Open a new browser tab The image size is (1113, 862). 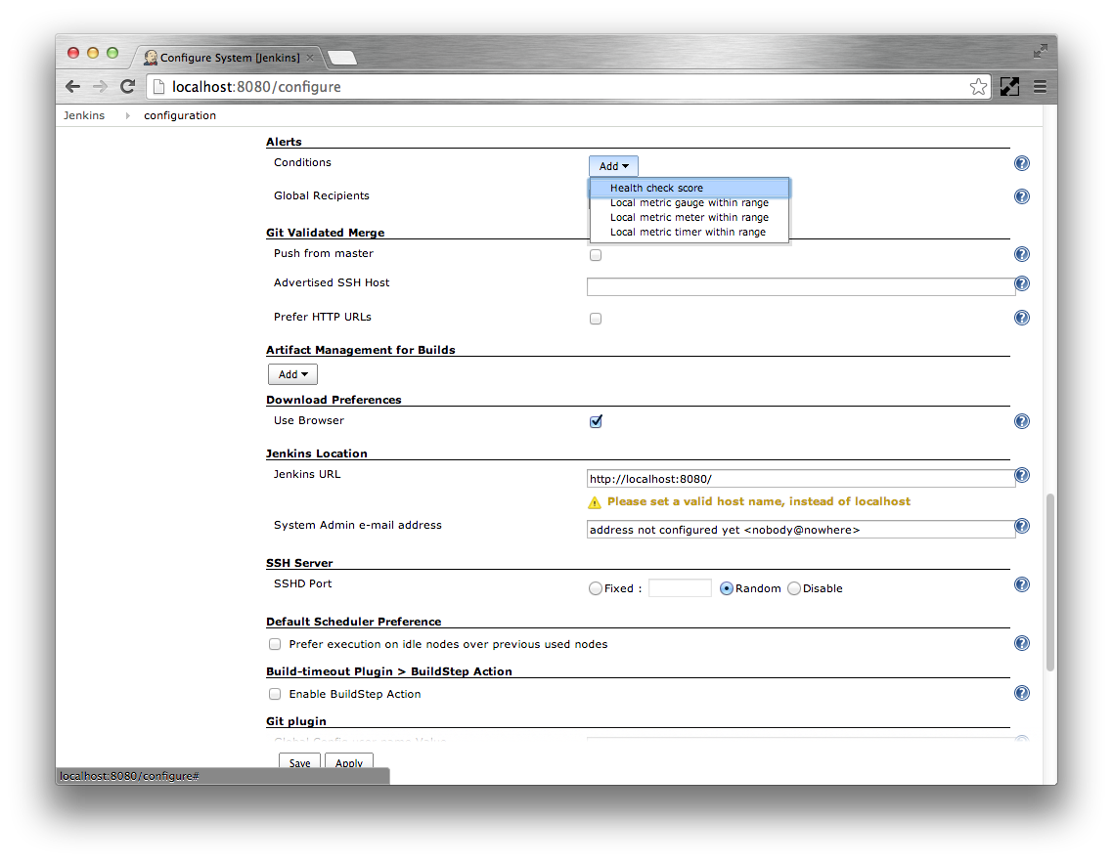tap(342, 59)
